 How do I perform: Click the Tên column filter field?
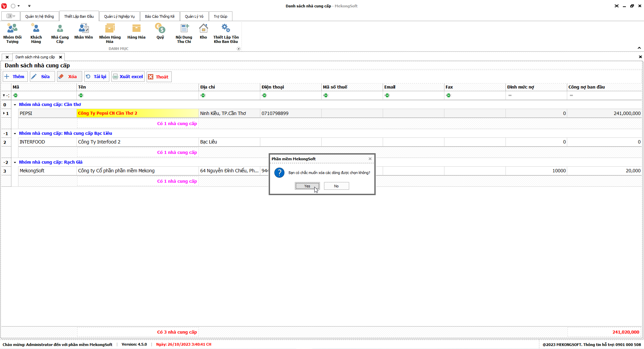coord(138,96)
